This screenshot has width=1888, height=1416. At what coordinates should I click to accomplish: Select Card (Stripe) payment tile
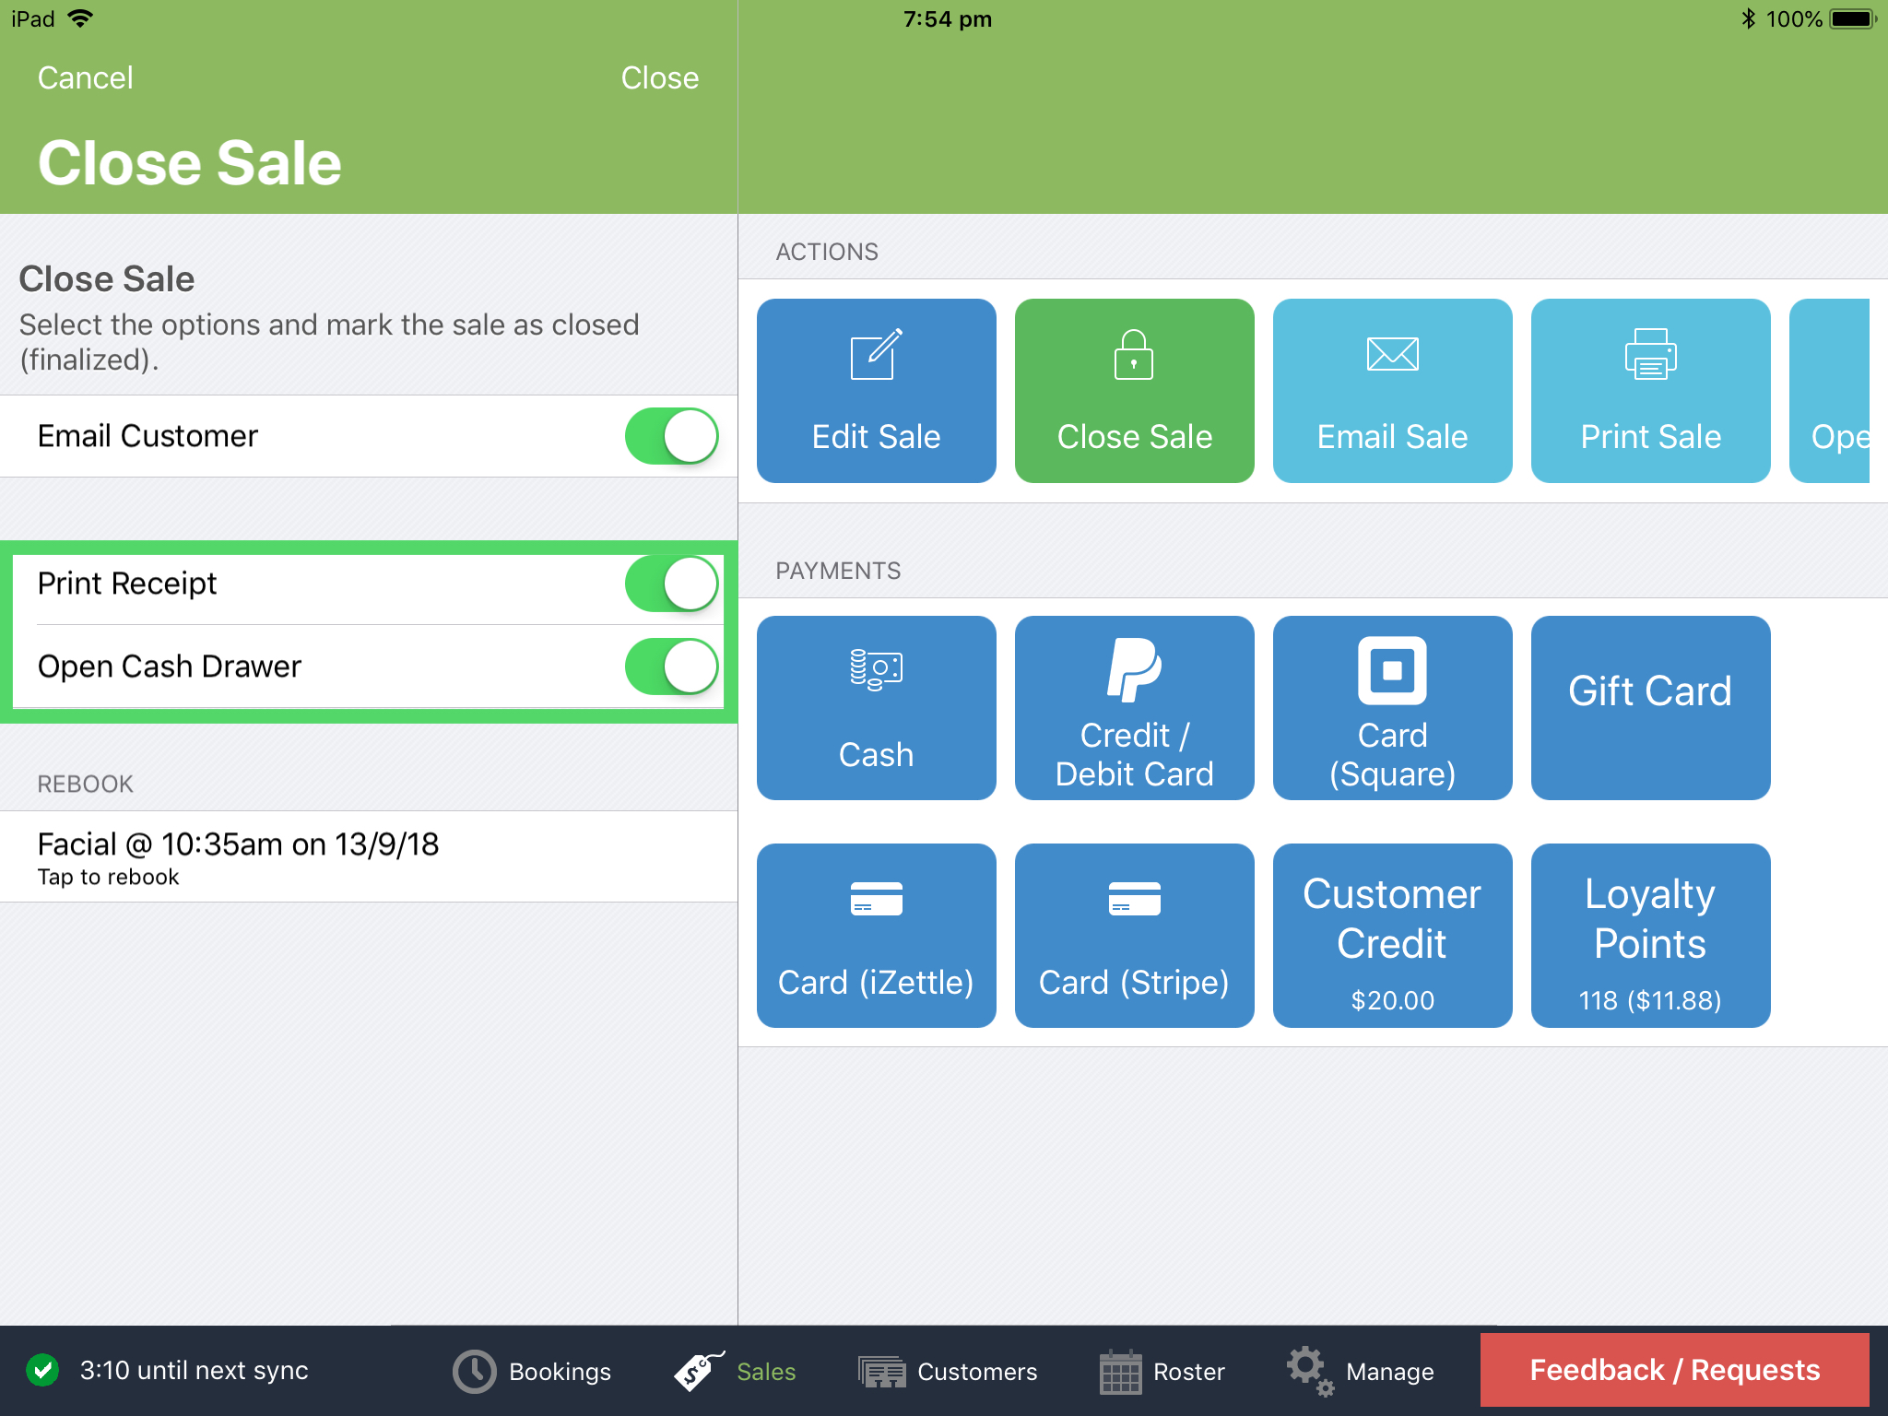(1134, 935)
